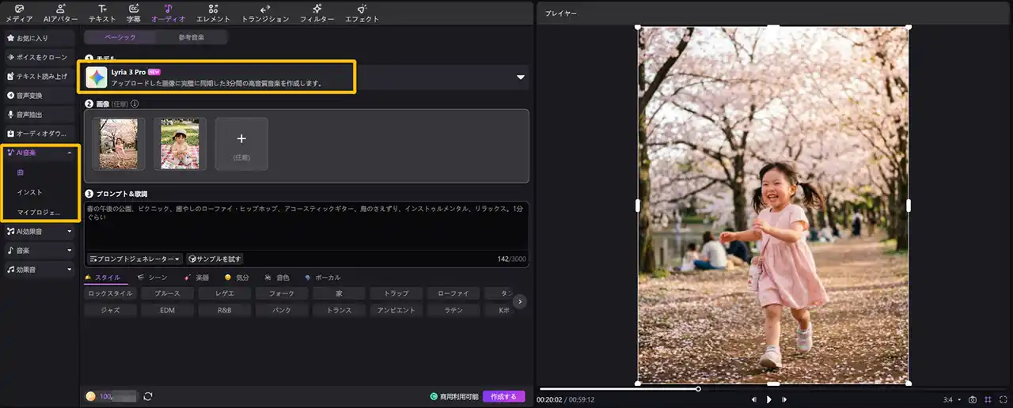Toggle the grid overlay icon in player
This screenshot has width=1013, height=408.
click(988, 399)
